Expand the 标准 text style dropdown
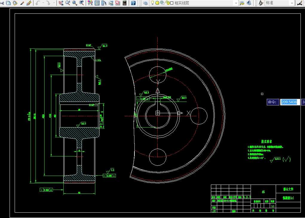The height and width of the screenshot is (218, 305). (x=292, y=3)
